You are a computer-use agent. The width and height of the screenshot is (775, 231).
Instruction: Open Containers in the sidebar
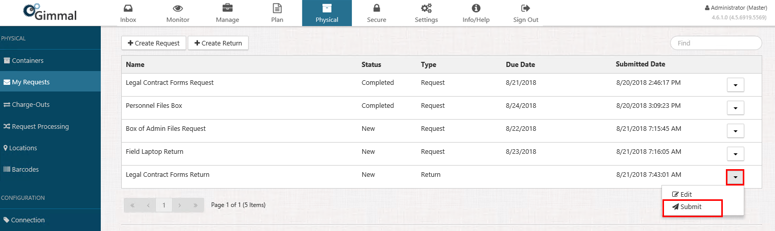28,61
